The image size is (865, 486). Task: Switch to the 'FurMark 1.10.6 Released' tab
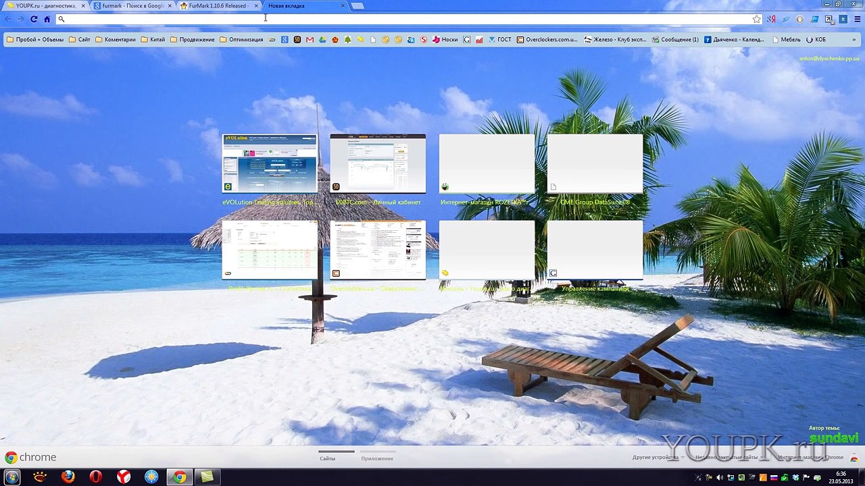pyautogui.click(x=218, y=5)
